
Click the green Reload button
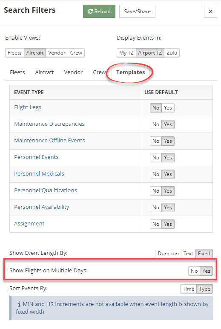(x=99, y=12)
